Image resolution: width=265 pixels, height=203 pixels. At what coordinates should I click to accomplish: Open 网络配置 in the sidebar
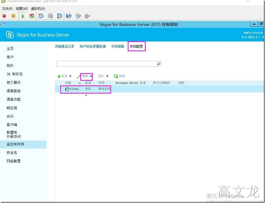click(14, 161)
